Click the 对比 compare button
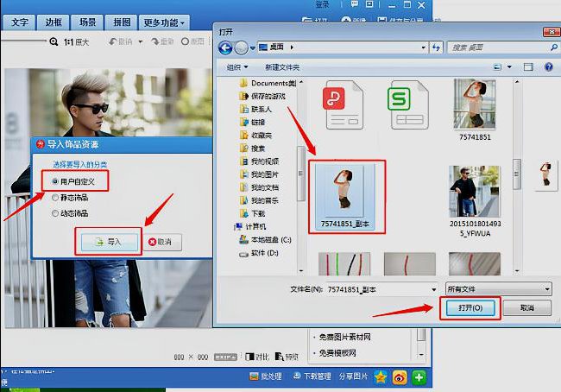 click(x=257, y=357)
